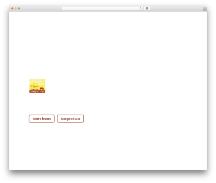The image size is (216, 183).
Task: Open a new tab with the plus icon
Action: pos(205,10)
